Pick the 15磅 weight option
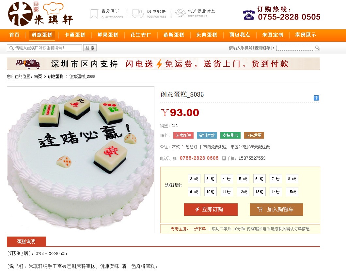346x273 pixels. point(292,192)
